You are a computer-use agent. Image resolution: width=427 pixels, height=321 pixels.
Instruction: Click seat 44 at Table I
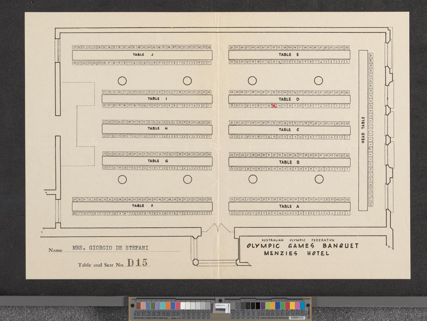(209, 92)
